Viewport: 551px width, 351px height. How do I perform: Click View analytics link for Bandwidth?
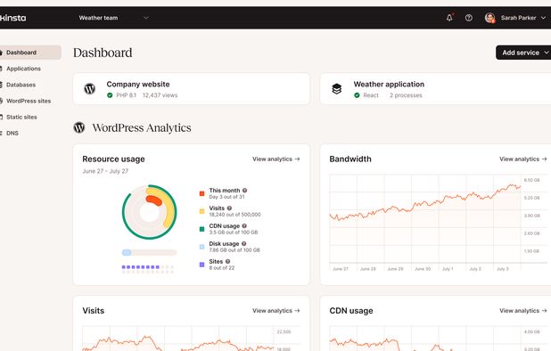pyautogui.click(x=522, y=159)
